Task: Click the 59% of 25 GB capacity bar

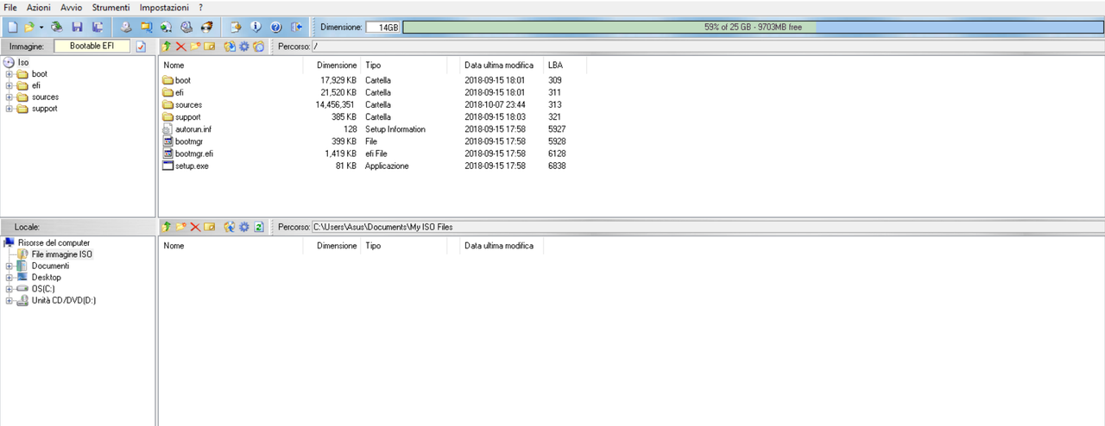Action: [753, 28]
